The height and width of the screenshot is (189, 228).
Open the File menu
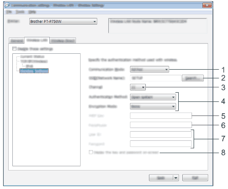click(x=9, y=12)
